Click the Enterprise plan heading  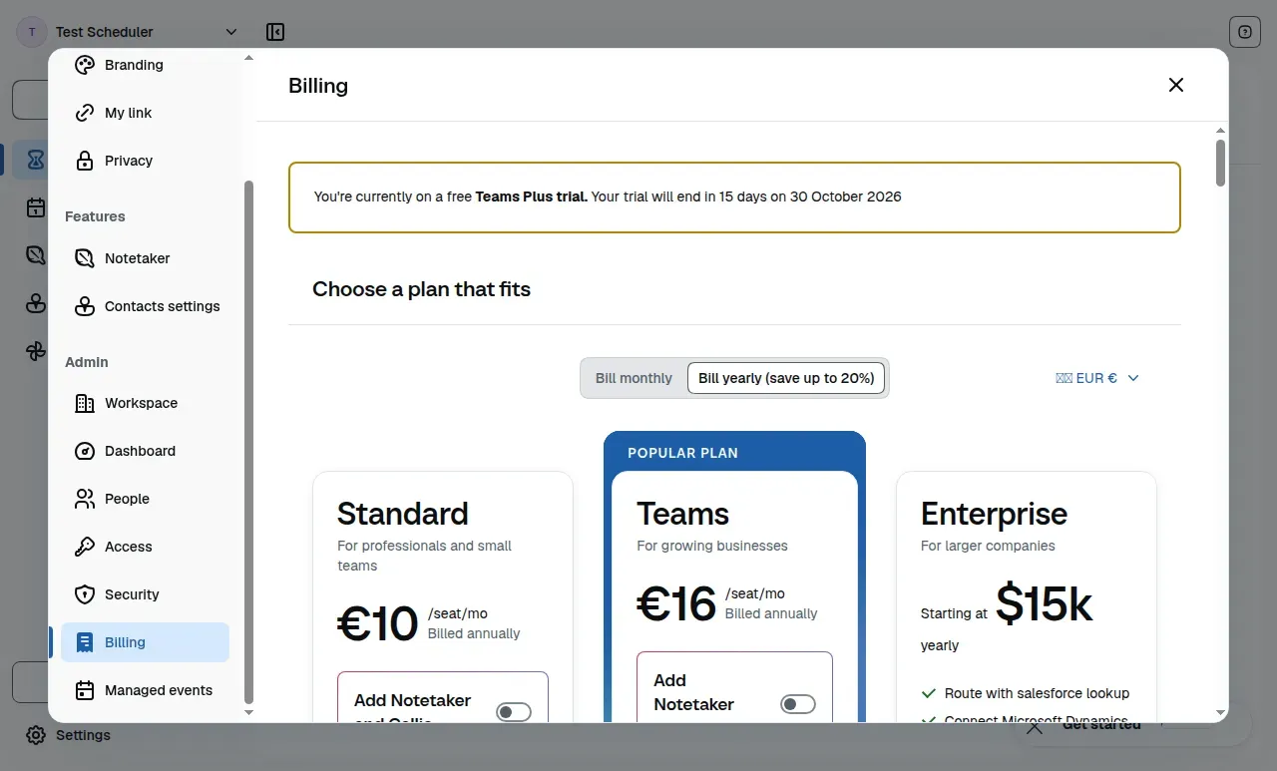tap(994, 514)
